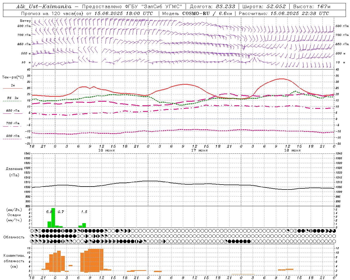Click the 'Td 2м' dew point legend entry
This screenshot has width=350, height=280.
13,98
